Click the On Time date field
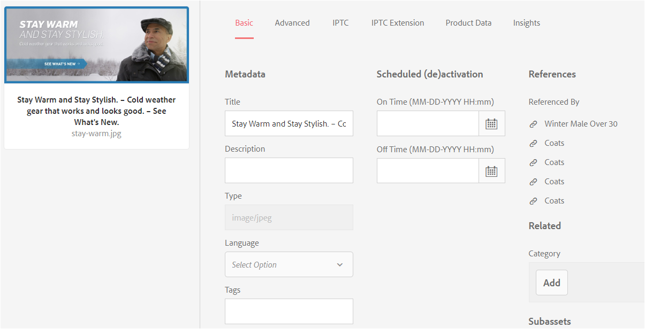Image resolution: width=645 pixels, height=329 pixels. click(x=428, y=123)
